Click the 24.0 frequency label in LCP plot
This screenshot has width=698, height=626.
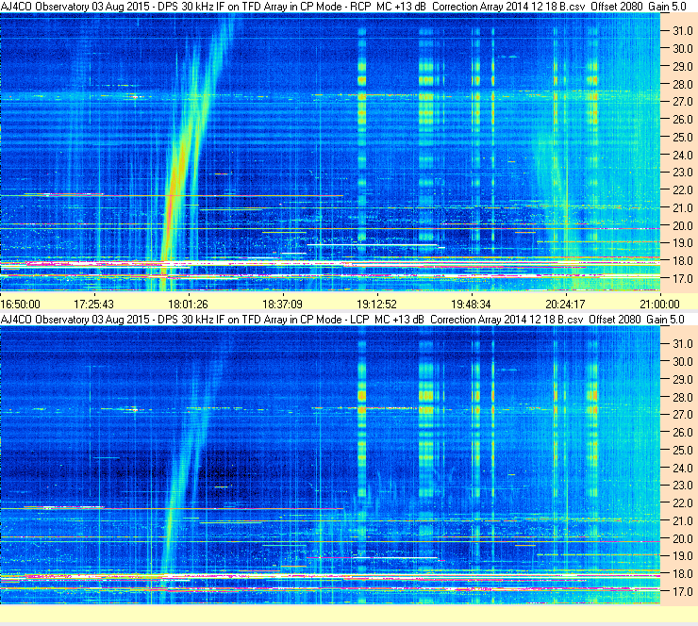pyautogui.click(x=682, y=468)
